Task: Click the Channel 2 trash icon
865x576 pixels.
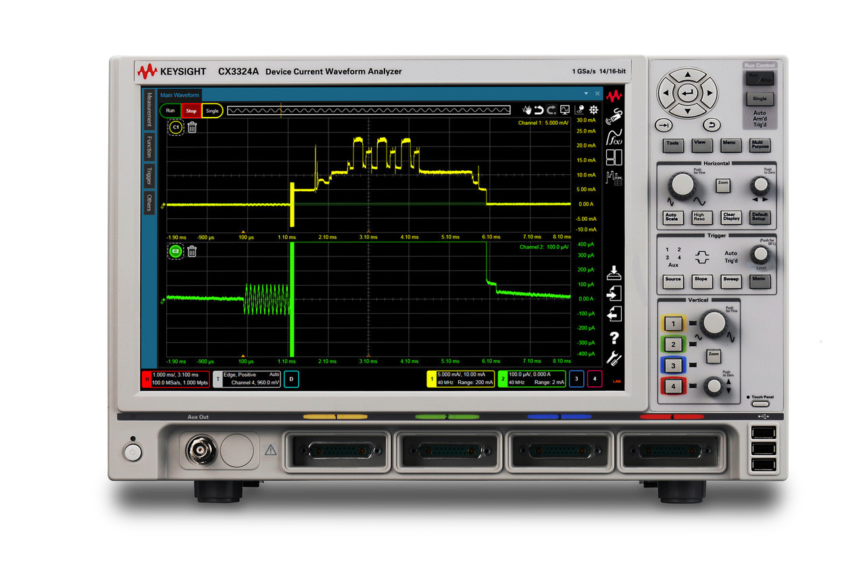Action: pos(192,252)
